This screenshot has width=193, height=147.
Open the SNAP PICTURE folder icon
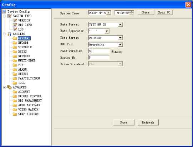point(15,114)
